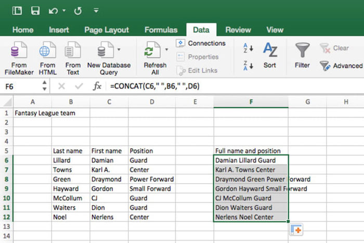Click cell 'Damian Lillard Guard'

pyautogui.click(x=251, y=160)
